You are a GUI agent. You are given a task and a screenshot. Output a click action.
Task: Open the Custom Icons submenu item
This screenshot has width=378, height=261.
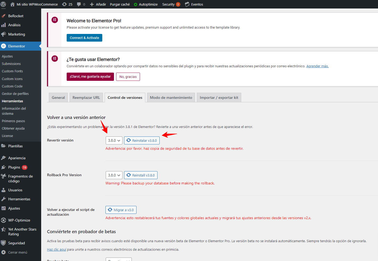pyautogui.click(x=12, y=79)
